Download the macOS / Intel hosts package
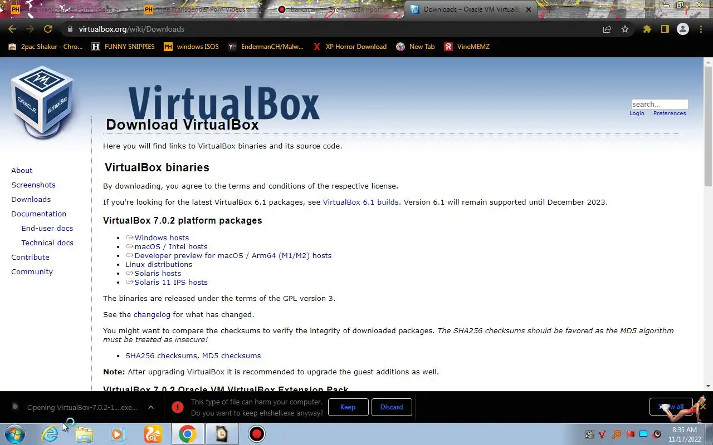Screen dimensions: 713x445 click(x=171, y=246)
